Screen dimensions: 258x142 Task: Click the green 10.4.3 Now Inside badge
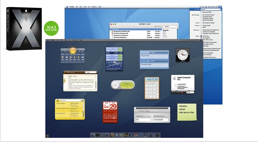tap(51, 28)
